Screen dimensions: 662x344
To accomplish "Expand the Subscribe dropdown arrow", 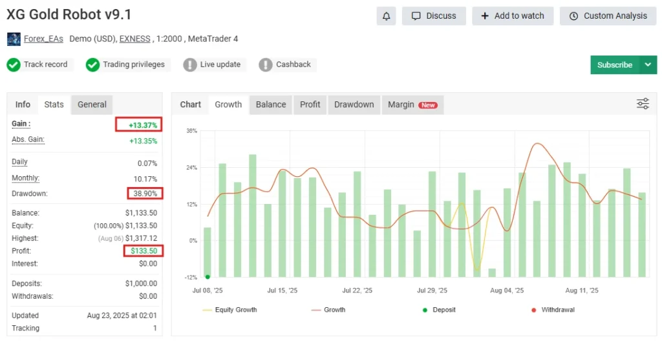I will 648,65.
